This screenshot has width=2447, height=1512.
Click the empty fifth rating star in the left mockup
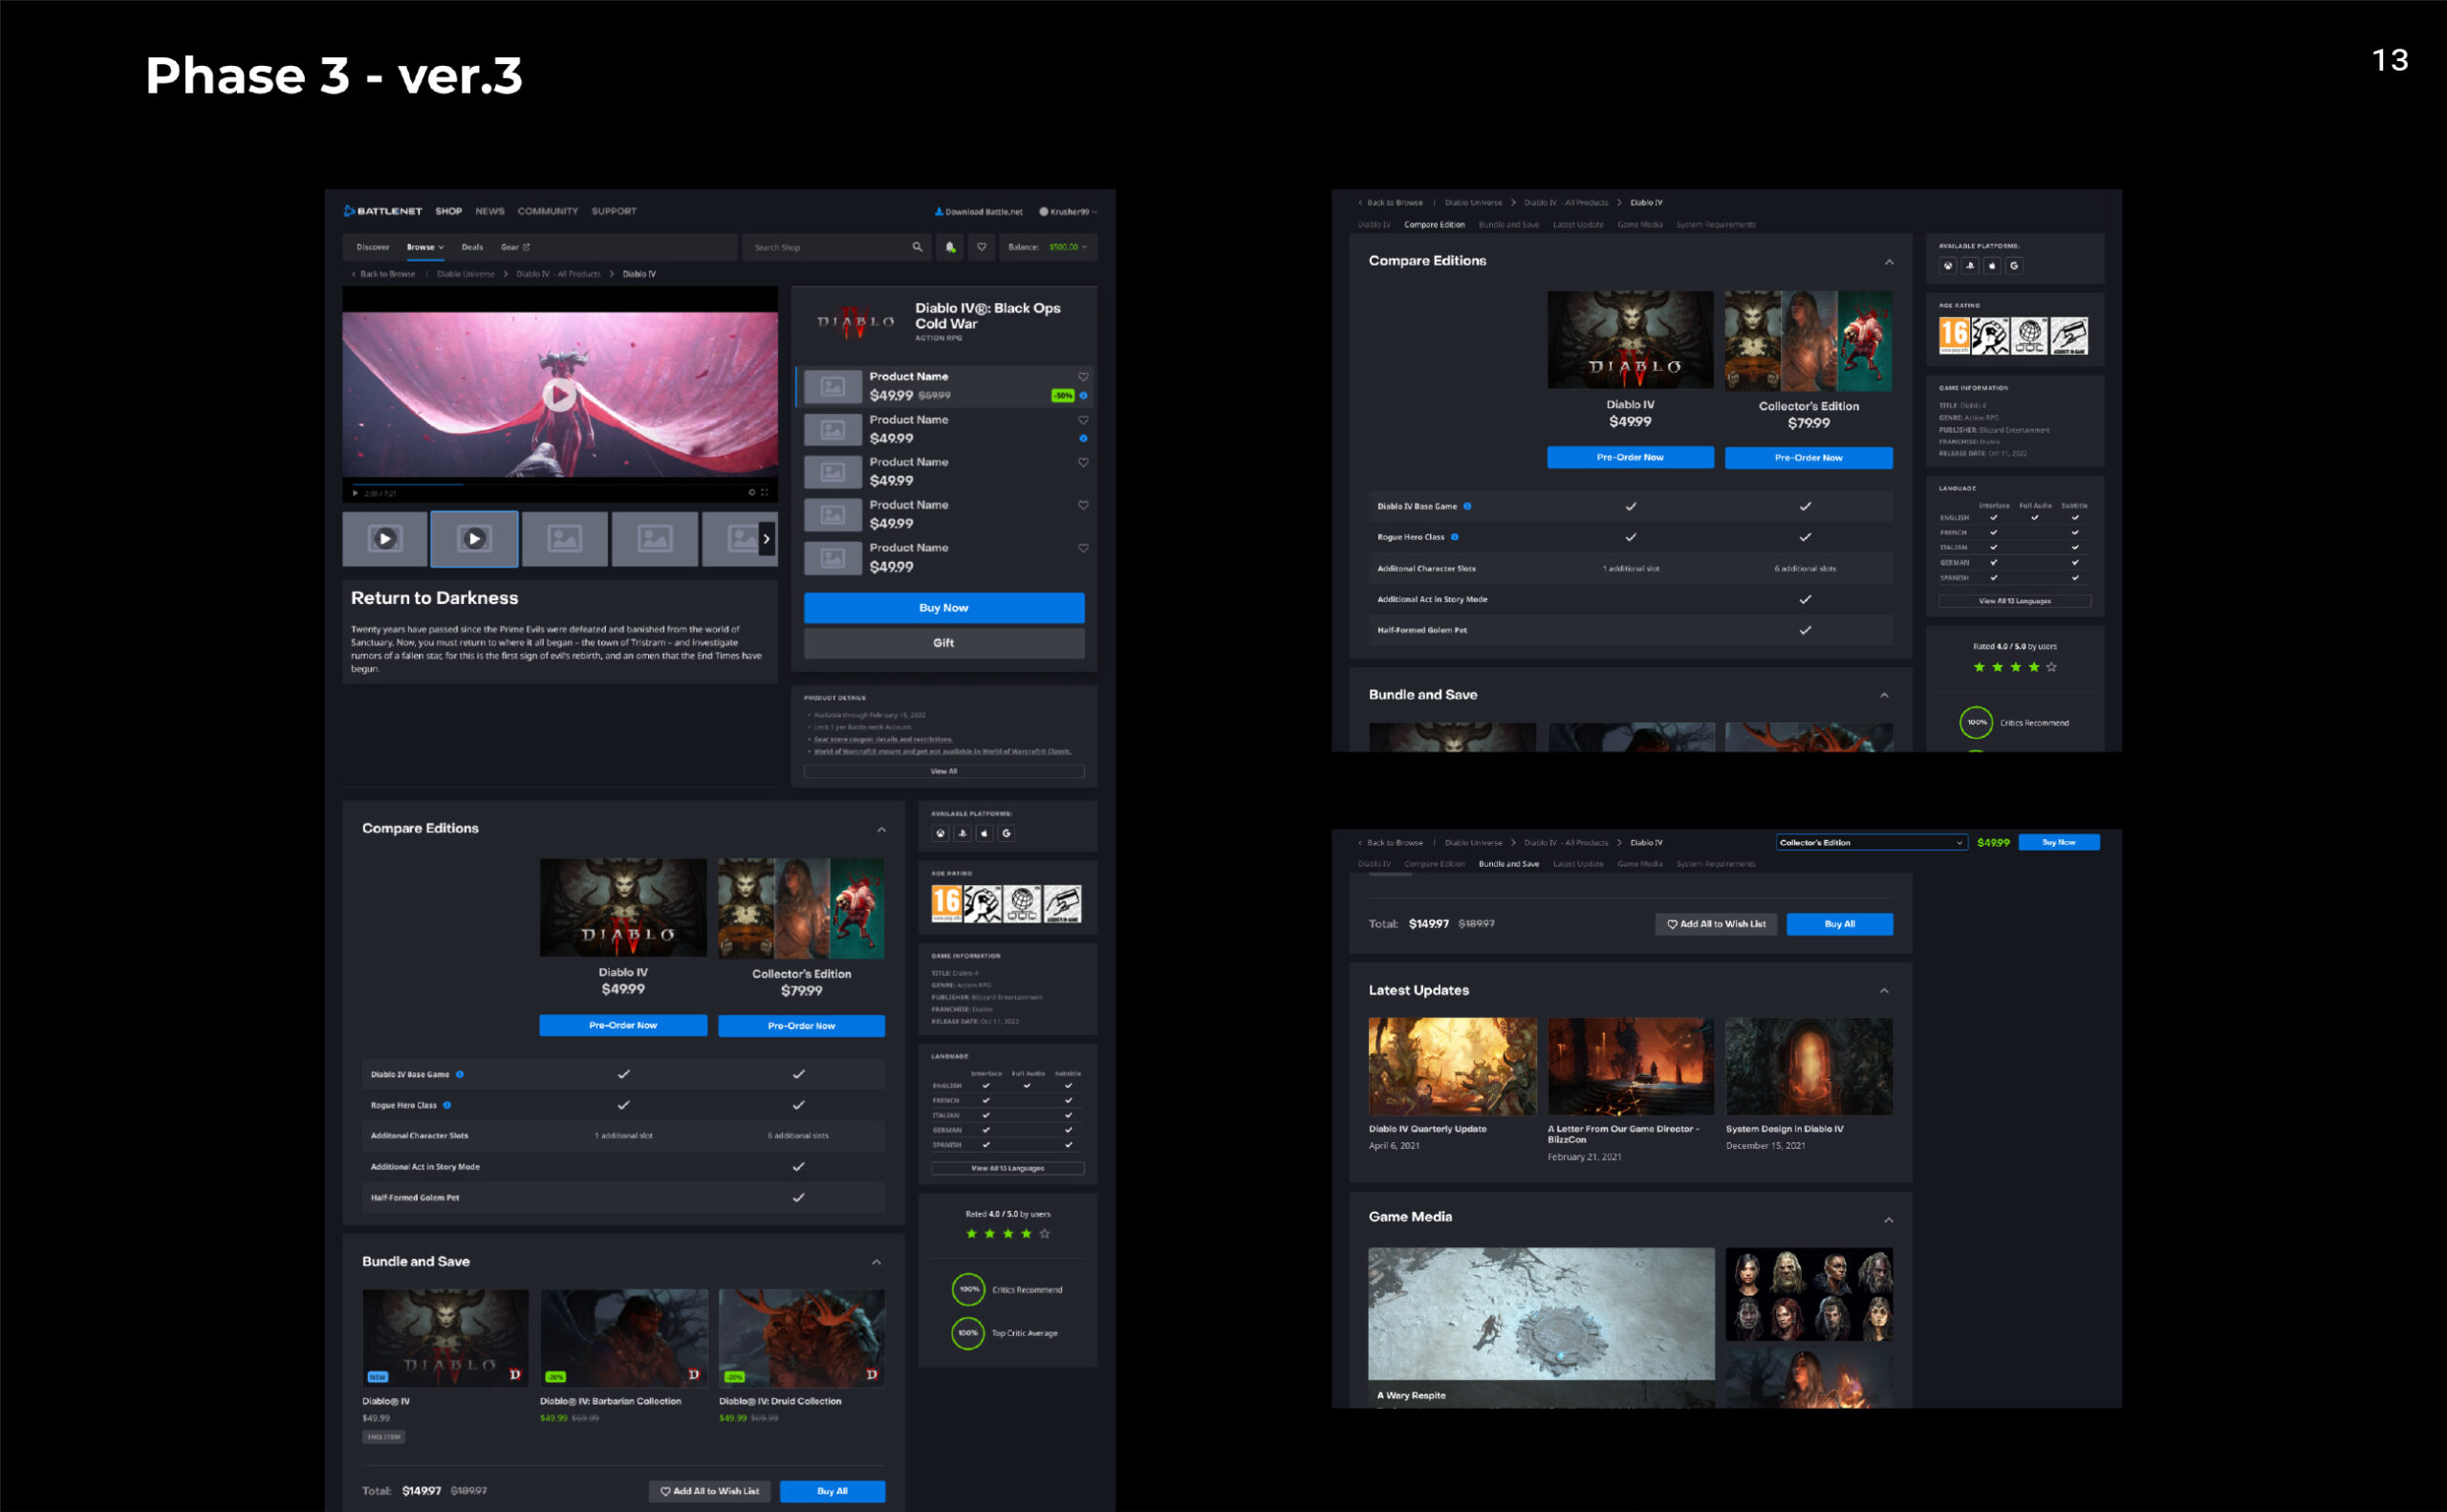[x=1045, y=1233]
